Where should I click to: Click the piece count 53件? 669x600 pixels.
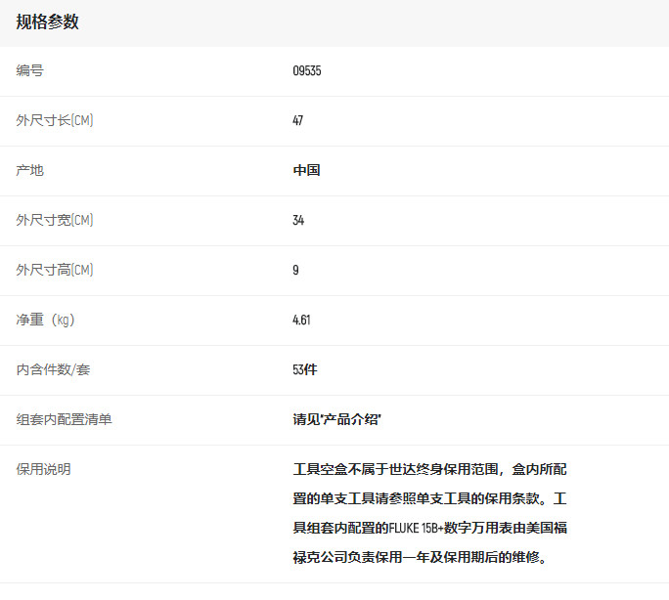coord(304,369)
